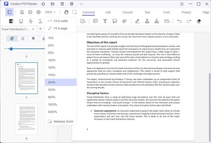Image resolution: width=211 pixels, height=143 pixels.
Task: Attach a file with the paperclip icon
Action: click(x=124, y=21)
